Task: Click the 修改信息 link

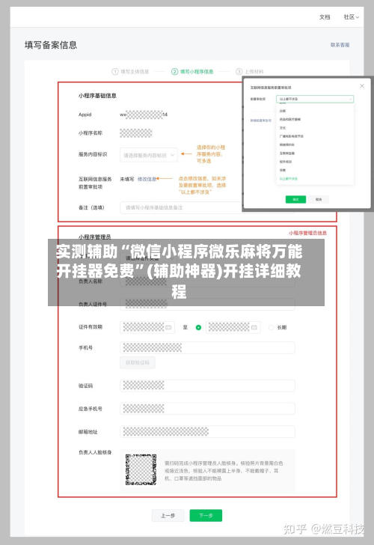Action: pos(147,179)
